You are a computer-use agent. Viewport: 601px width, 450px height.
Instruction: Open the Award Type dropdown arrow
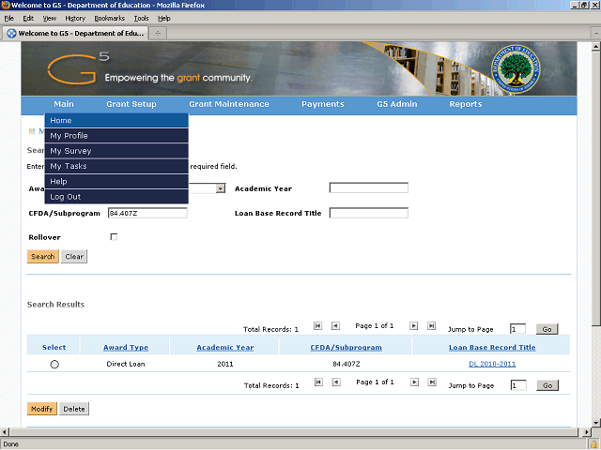[x=221, y=188]
